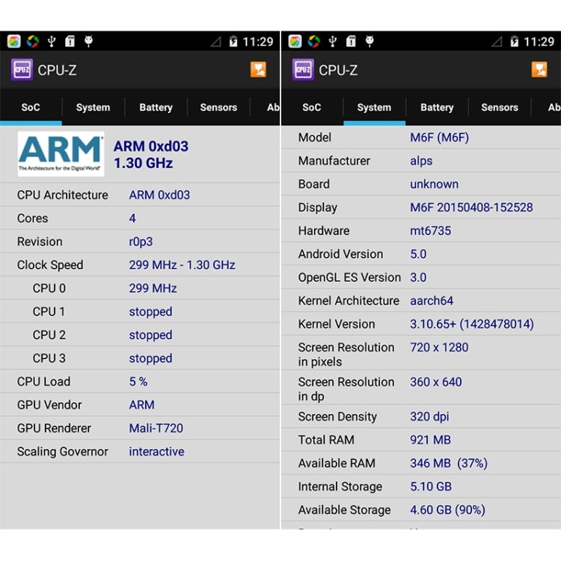This screenshot has width=561, height=561.
Task: Open System tab in left screen
Action: (93, 107)
